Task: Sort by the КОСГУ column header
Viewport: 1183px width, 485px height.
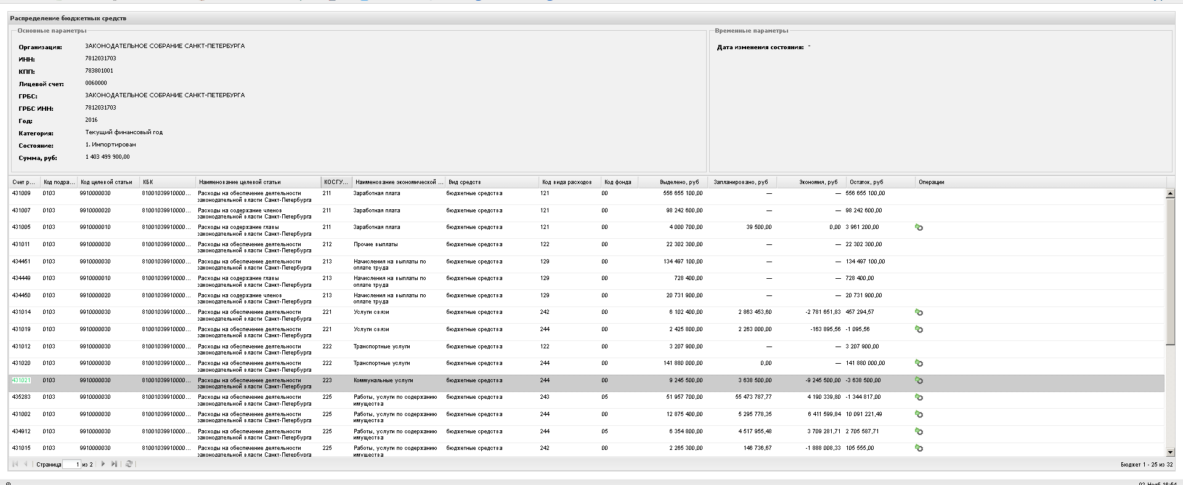Action: (x=336, y=182)
